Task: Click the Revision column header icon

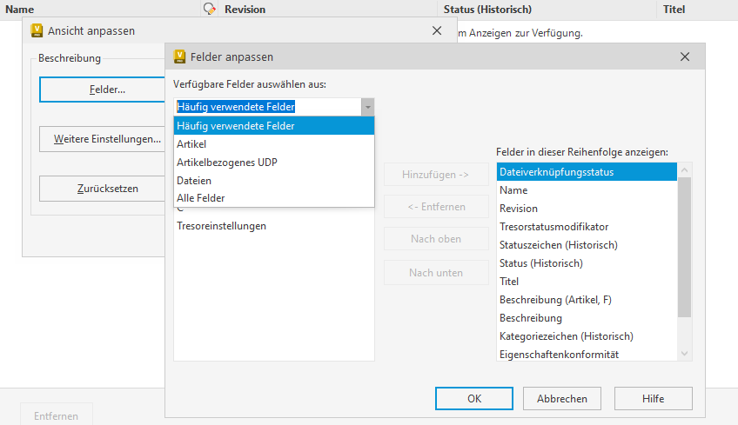Action: point(210,10)
